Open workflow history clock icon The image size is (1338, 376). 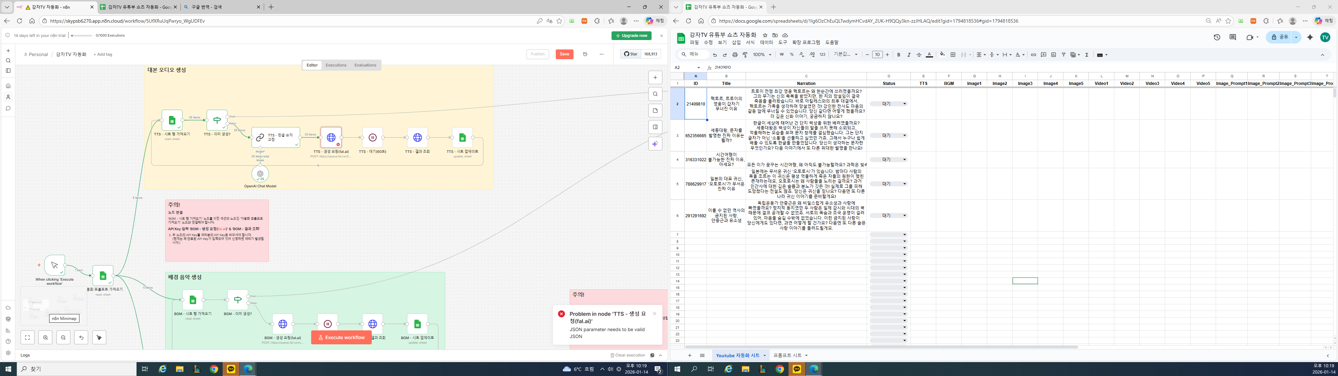585,54
